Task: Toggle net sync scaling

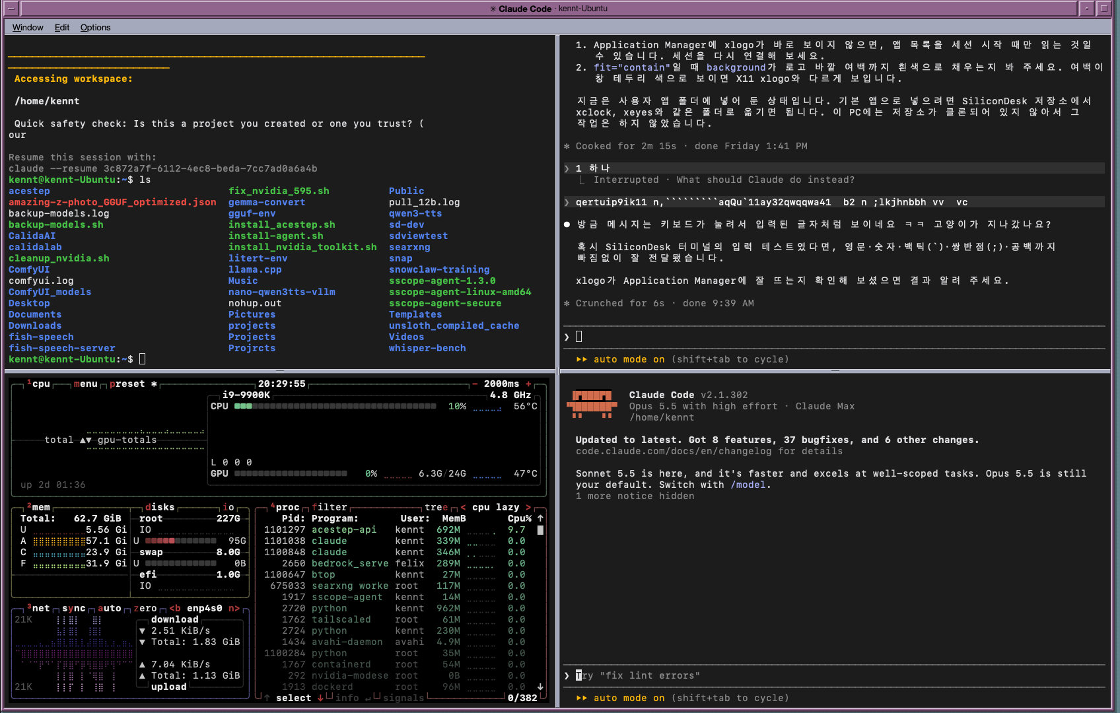Action: tap(73, 608)
